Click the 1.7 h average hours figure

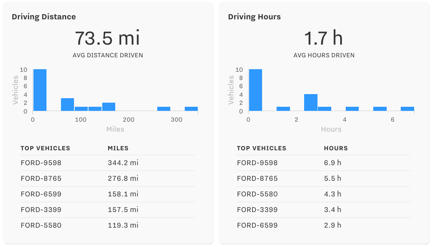pyautogui.click(x=323, y=37)
